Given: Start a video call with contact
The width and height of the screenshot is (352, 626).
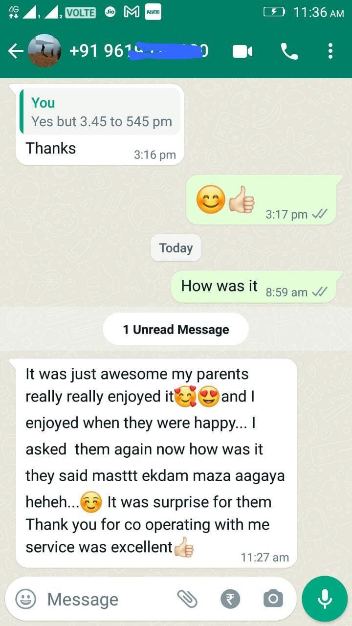Looking at the screenshot, I should 242,51.
